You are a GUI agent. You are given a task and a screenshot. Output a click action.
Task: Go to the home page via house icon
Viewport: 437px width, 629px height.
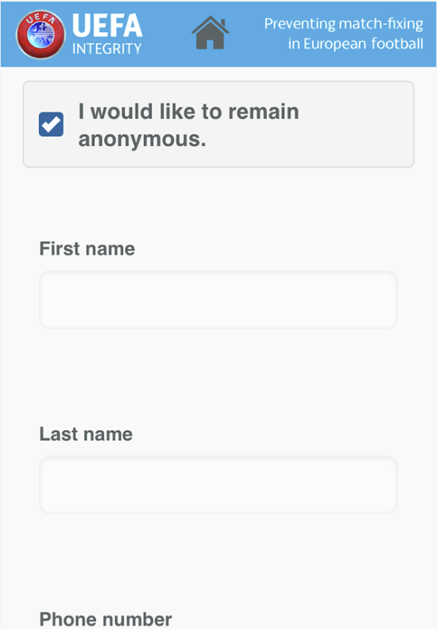[210, 33]
